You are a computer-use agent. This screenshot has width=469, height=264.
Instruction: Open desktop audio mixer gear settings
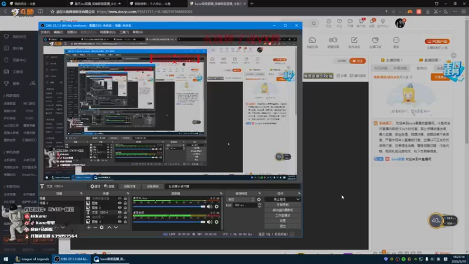point(216,222)
